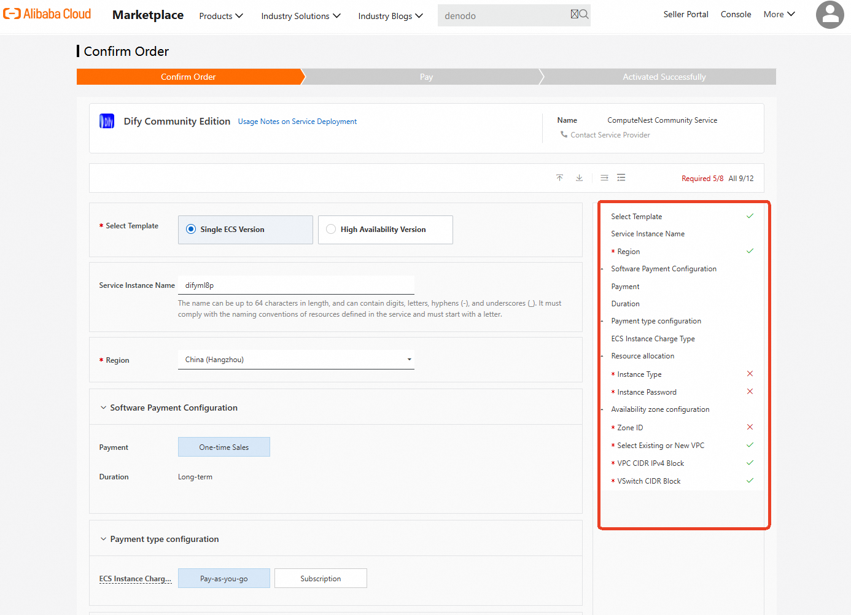Collapse Software Payment Configuration section
The height and width of the screenshot is (615, 851).
pyautogui.click(x=103, y=408)
